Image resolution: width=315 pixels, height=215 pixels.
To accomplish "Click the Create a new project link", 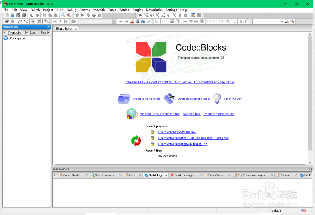I will [146, 99].
